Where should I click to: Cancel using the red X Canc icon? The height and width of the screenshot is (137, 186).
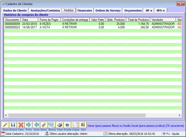click(21, 125)
